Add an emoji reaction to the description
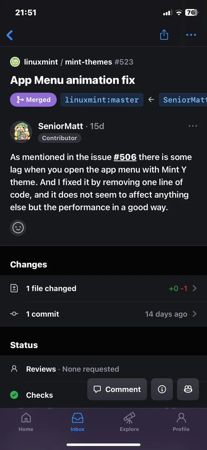 pos(18,228)
